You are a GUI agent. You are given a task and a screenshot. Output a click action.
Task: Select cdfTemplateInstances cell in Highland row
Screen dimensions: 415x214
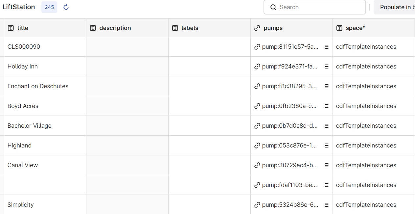pyautogui.click(x=374, y=146)
